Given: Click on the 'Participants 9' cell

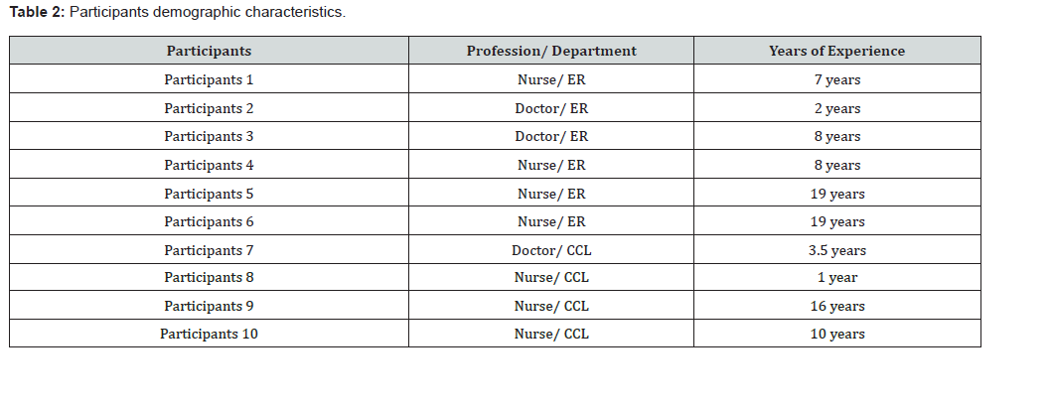Looking at the screenshot, I should tap(209, 306).
